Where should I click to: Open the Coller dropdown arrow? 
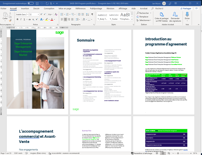click(x=5, y=21)
